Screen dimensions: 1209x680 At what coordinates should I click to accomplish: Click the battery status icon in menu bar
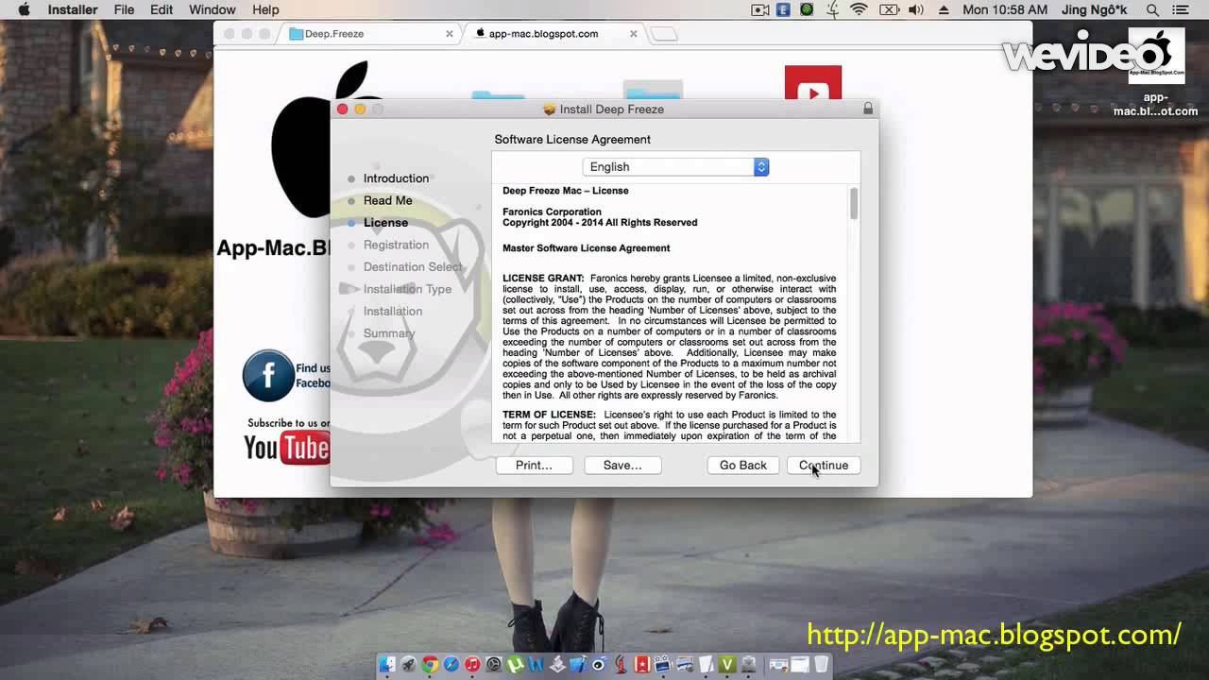(889, 9)
